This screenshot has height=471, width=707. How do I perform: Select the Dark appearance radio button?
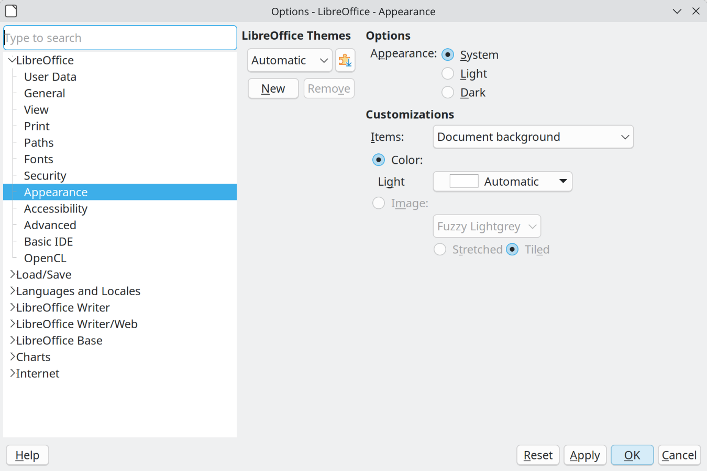click(448, 92)
